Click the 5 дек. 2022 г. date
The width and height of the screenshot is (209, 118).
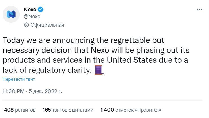45,91
